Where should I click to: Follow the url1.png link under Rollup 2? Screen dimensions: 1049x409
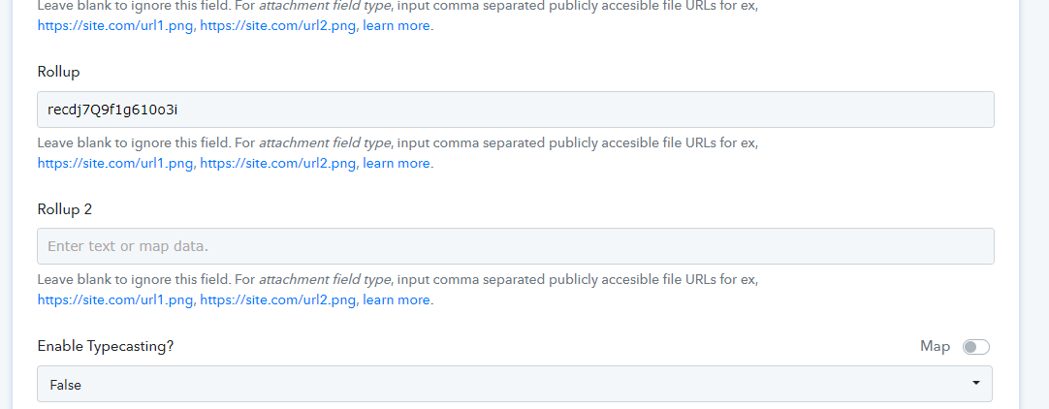[x=115, y=299]
